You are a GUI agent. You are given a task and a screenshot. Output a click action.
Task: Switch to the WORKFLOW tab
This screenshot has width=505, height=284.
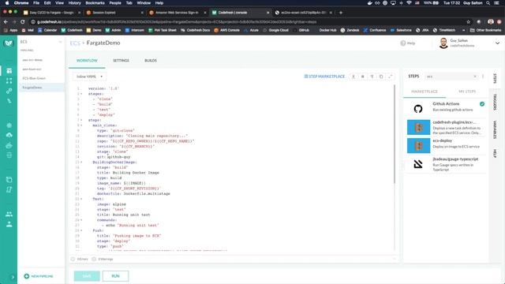click(87, 61)
